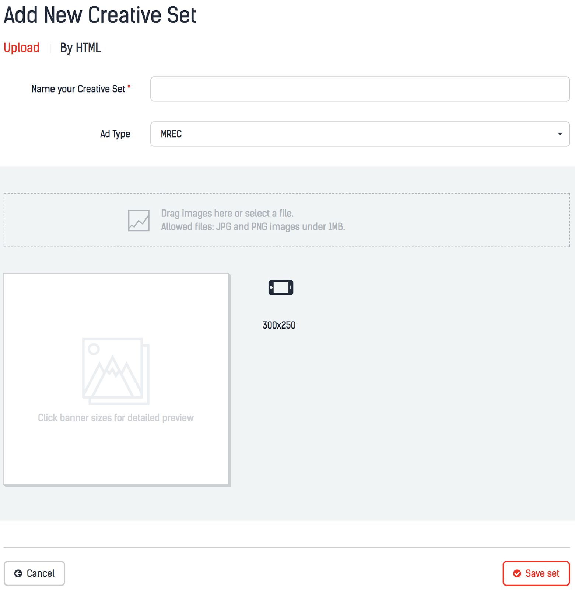Click the Ad Type dropdown caret arrow
This screenshot has width=575, height=590.
click(560, 134)
